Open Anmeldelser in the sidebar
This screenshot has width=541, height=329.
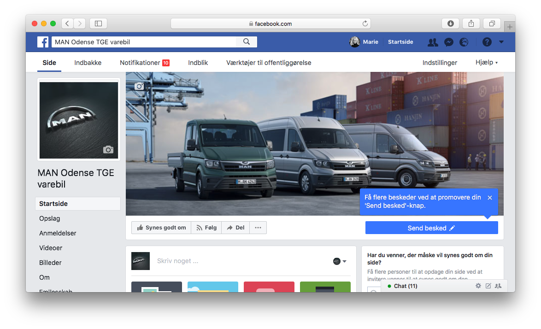coord(58,234)
